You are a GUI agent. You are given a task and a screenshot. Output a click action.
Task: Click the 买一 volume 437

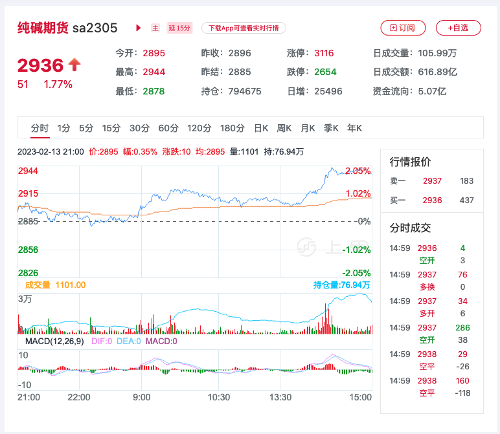pos(466,201)
